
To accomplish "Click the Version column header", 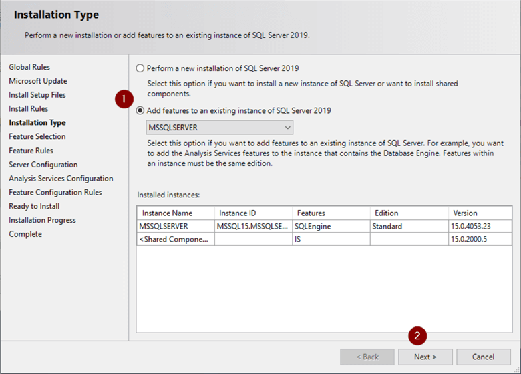I will click(x=480, y=213).
